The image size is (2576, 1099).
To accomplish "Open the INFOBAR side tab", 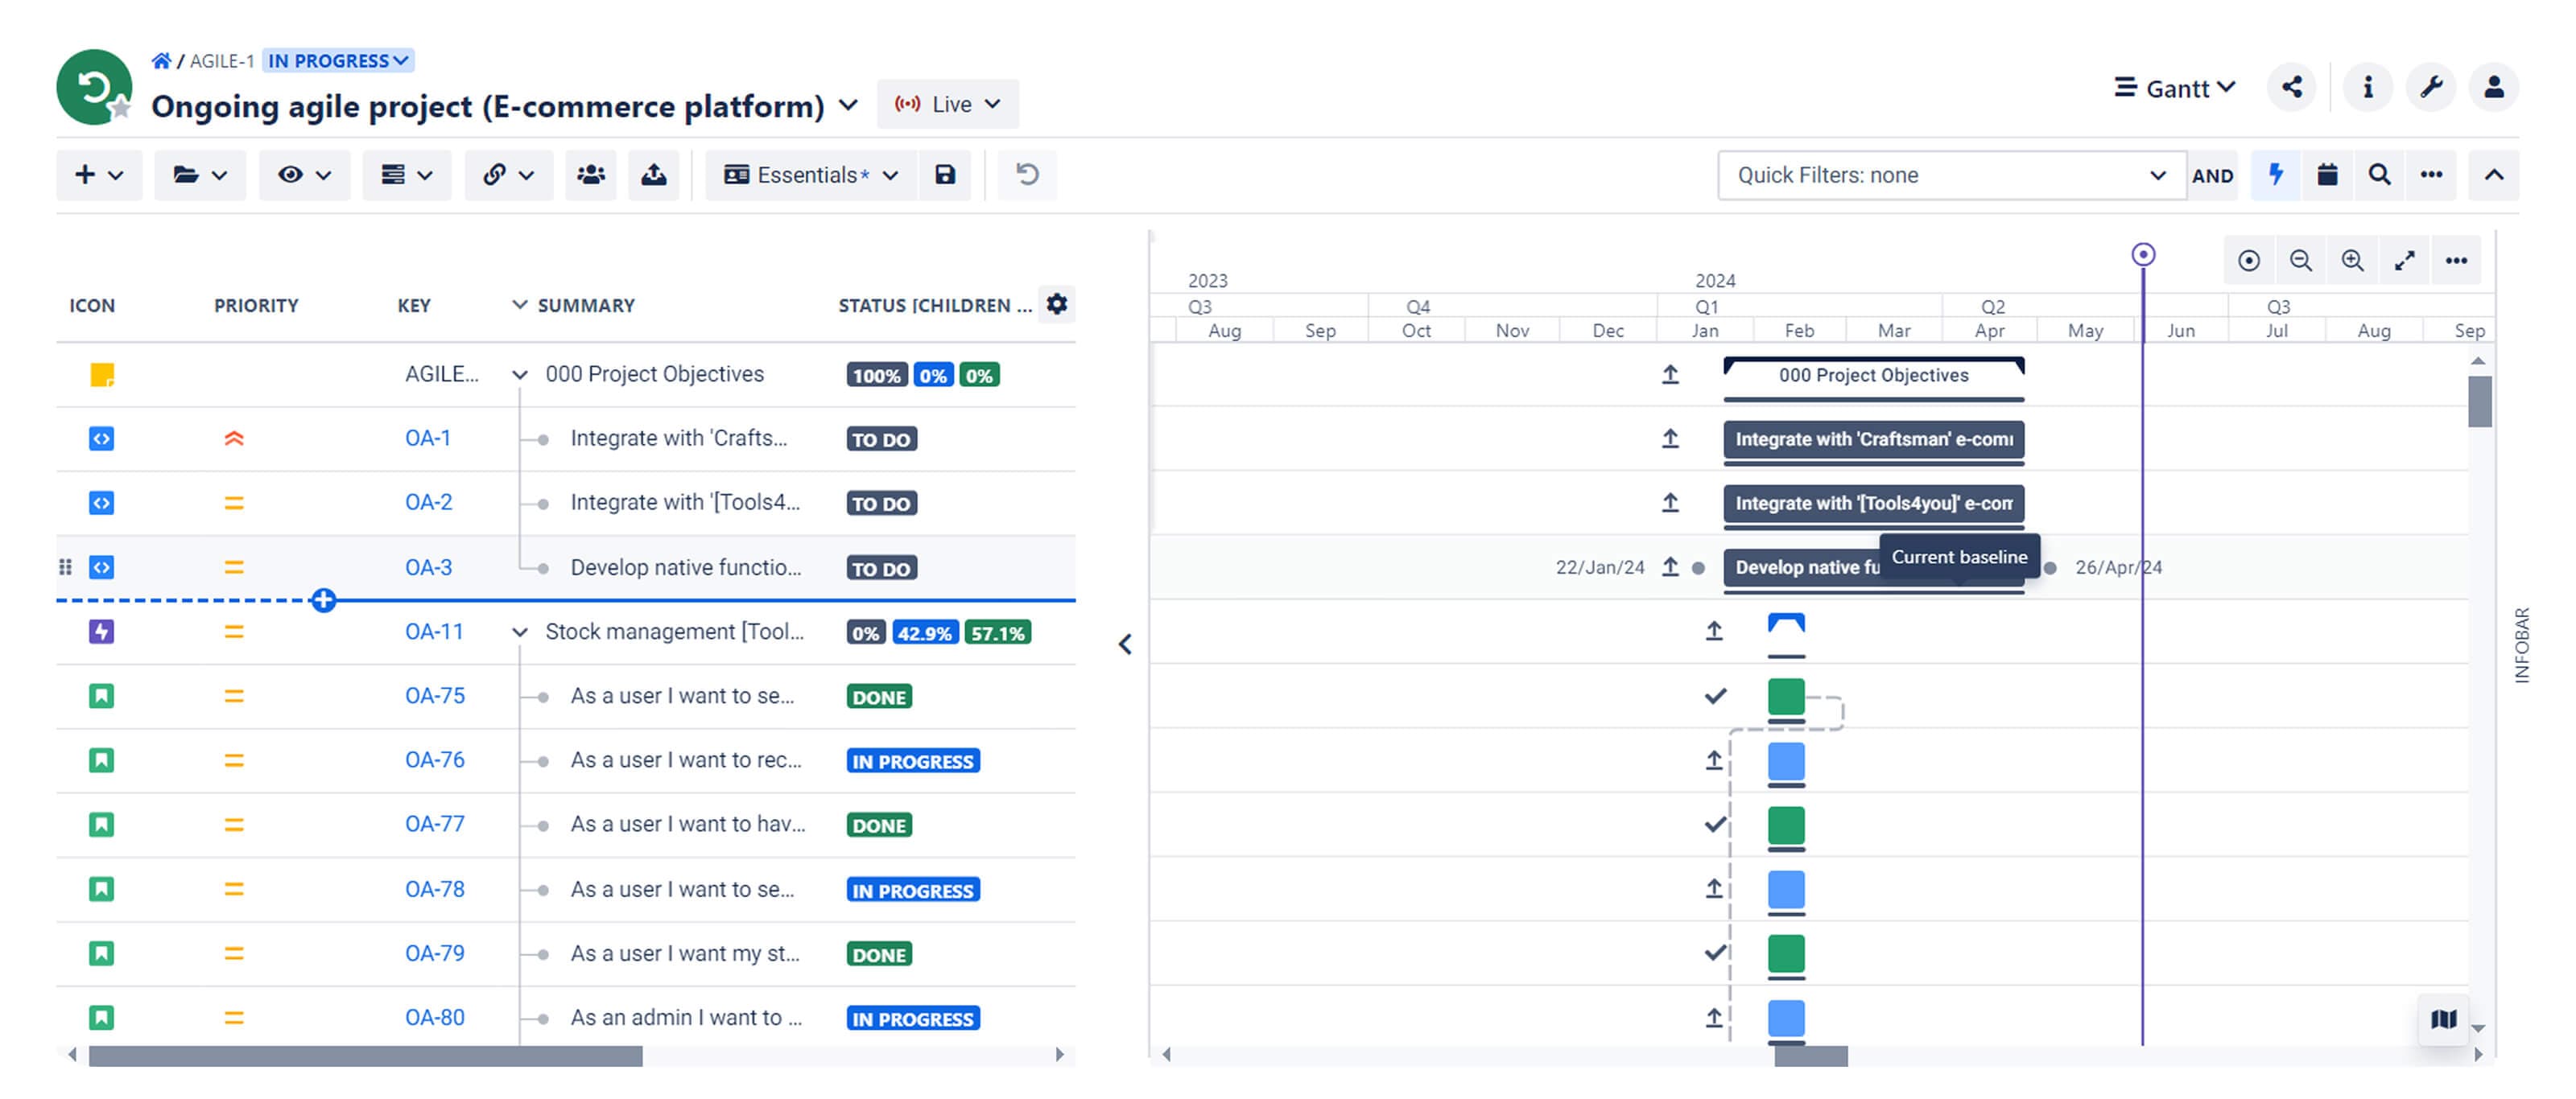I will coord(2522,644).
